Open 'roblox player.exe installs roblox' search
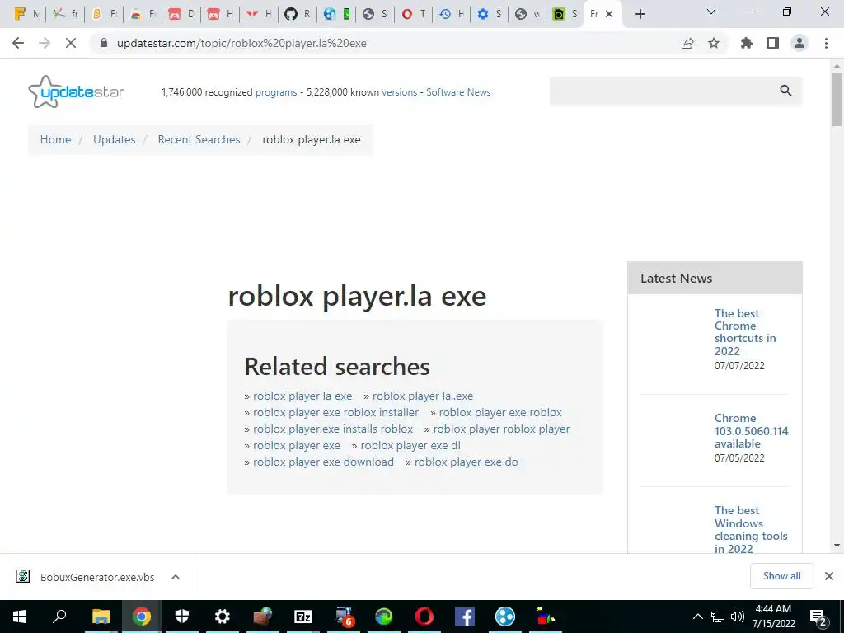844x633 pixels. (x=333, y=429)
